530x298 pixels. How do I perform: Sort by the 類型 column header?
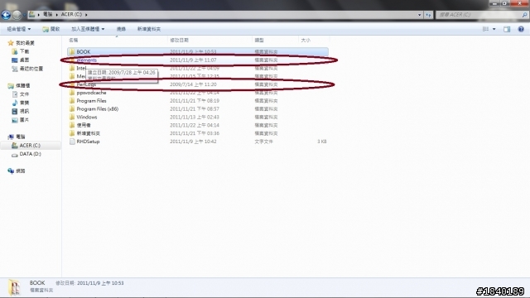[259, 41]
